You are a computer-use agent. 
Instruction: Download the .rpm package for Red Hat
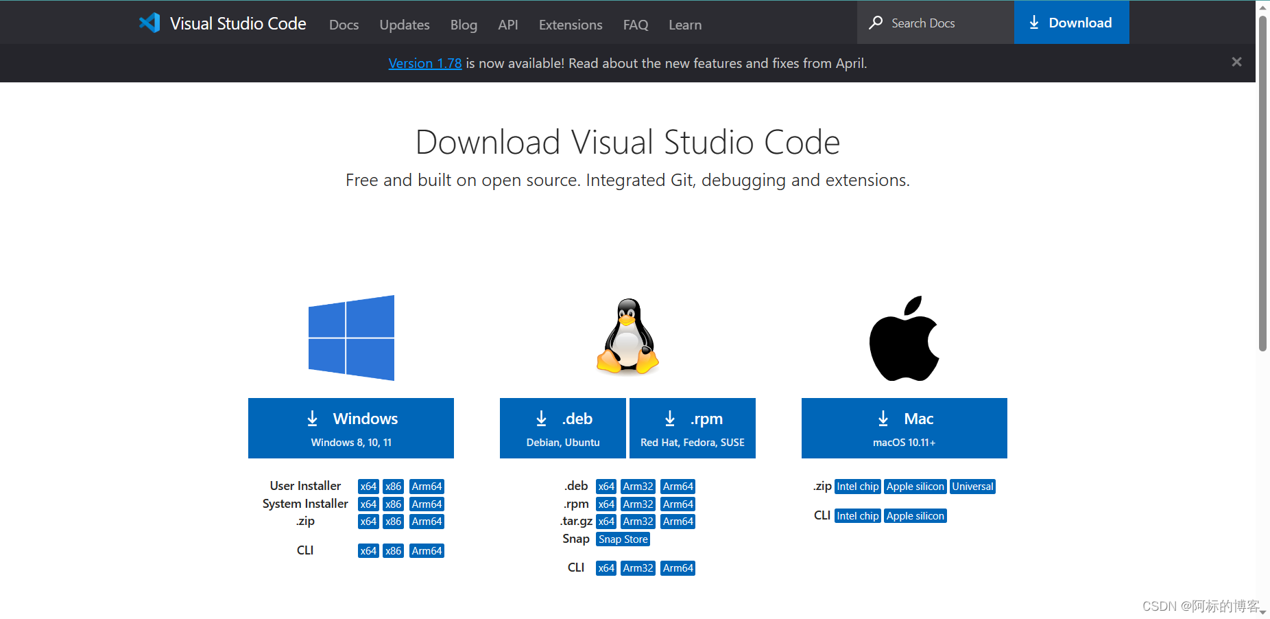pyautogui.click(x=692, y=428)
